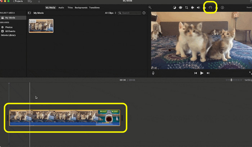The image size is (252, 147).
Task: Skip to the previous clip
Action: [x=195, y=73]
